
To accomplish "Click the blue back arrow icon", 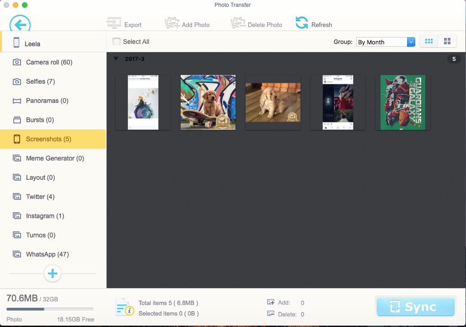I will [x=20, y=24].
